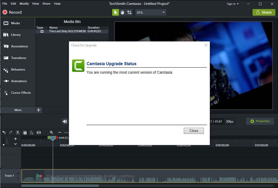Click the Close button in upgrade dialog

click(194, 131)
